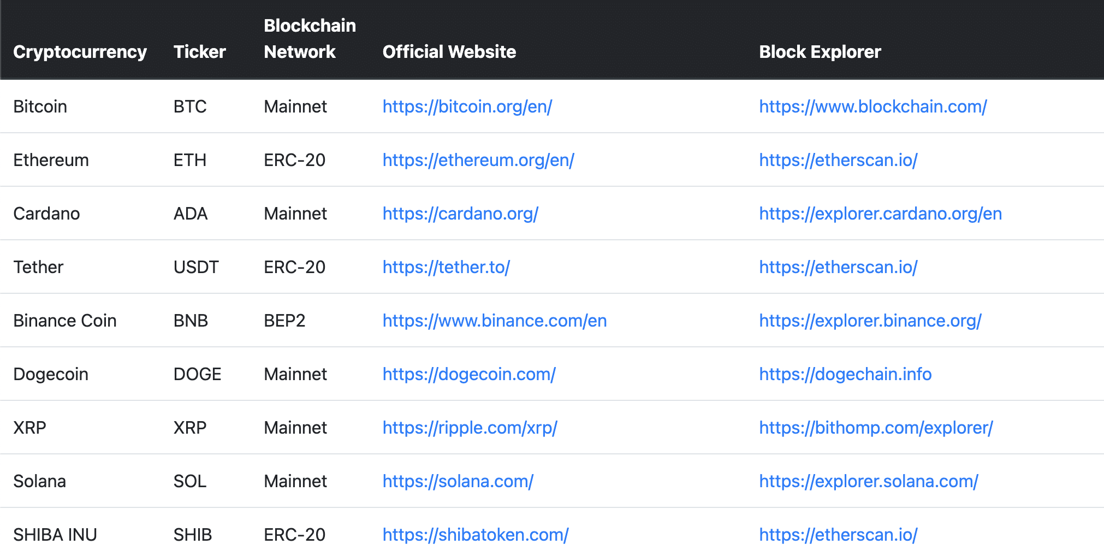
Task: Open the dogechain.info block explorer link
Action: (x=845, y=374)
